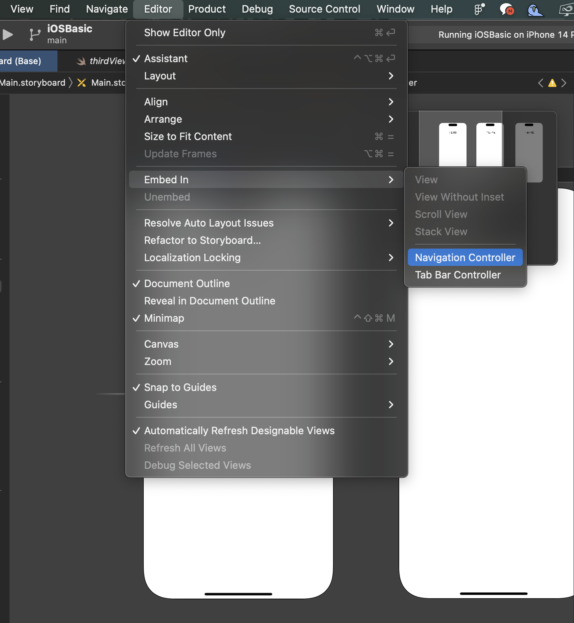574x623 pixels.
Task: Open the Editor menu in menu bar
Action: pyautogui.click(x=158, y=9)
